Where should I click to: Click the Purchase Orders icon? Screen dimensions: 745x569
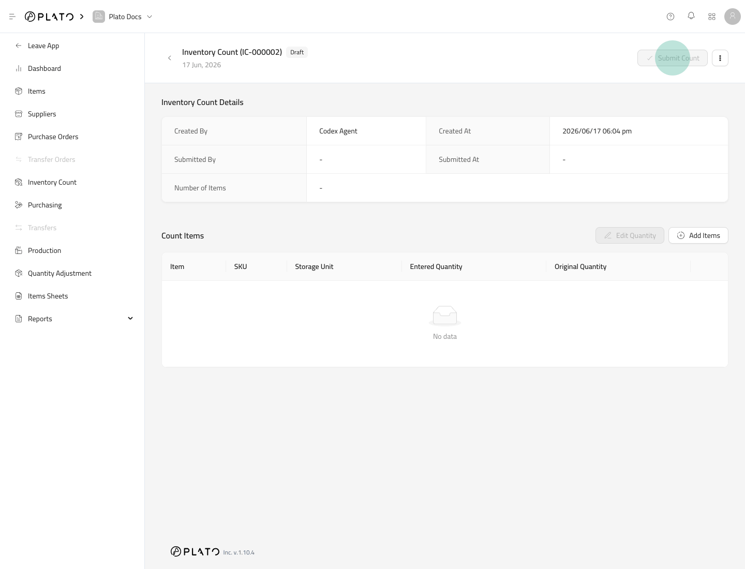coord(19,137)
